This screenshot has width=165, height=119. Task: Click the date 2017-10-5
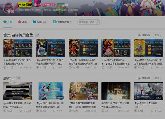91,67
